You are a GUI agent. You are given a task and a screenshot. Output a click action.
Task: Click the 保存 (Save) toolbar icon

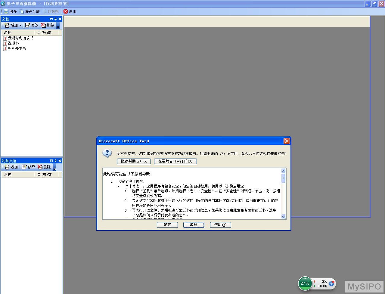(x=6, y=11)
